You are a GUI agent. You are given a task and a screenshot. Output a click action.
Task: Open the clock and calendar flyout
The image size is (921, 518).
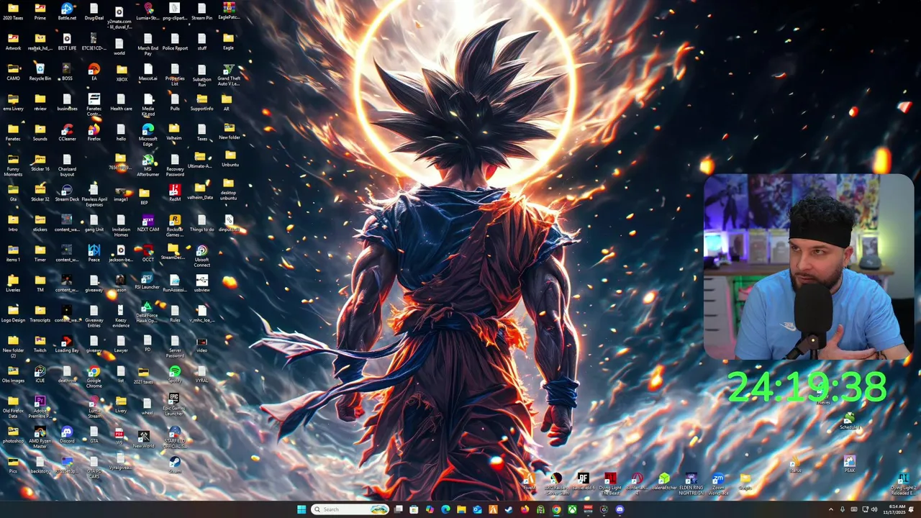click(x=894, y=509)
